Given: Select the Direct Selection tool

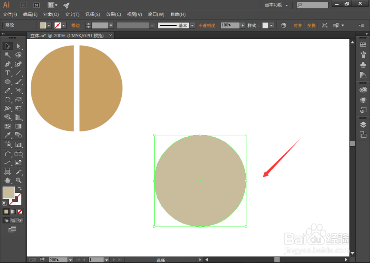Looking at the screenshot, I should [18, 46].
